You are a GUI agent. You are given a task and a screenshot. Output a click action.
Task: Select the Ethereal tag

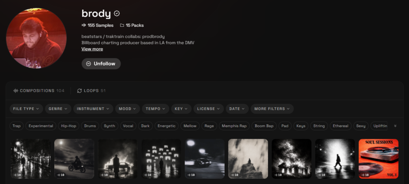tap(341, 126)
